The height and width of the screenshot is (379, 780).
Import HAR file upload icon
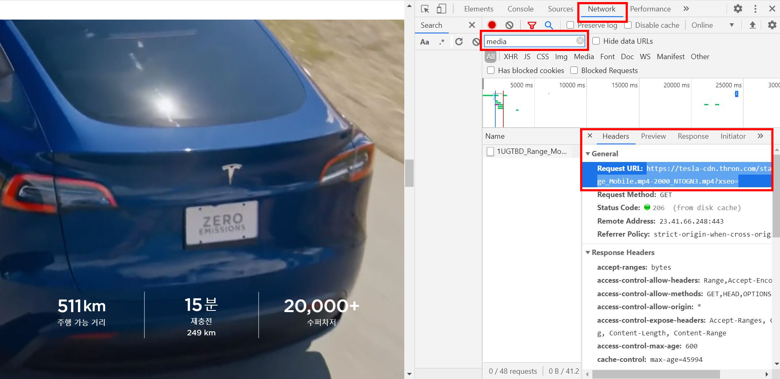[753, 25]
